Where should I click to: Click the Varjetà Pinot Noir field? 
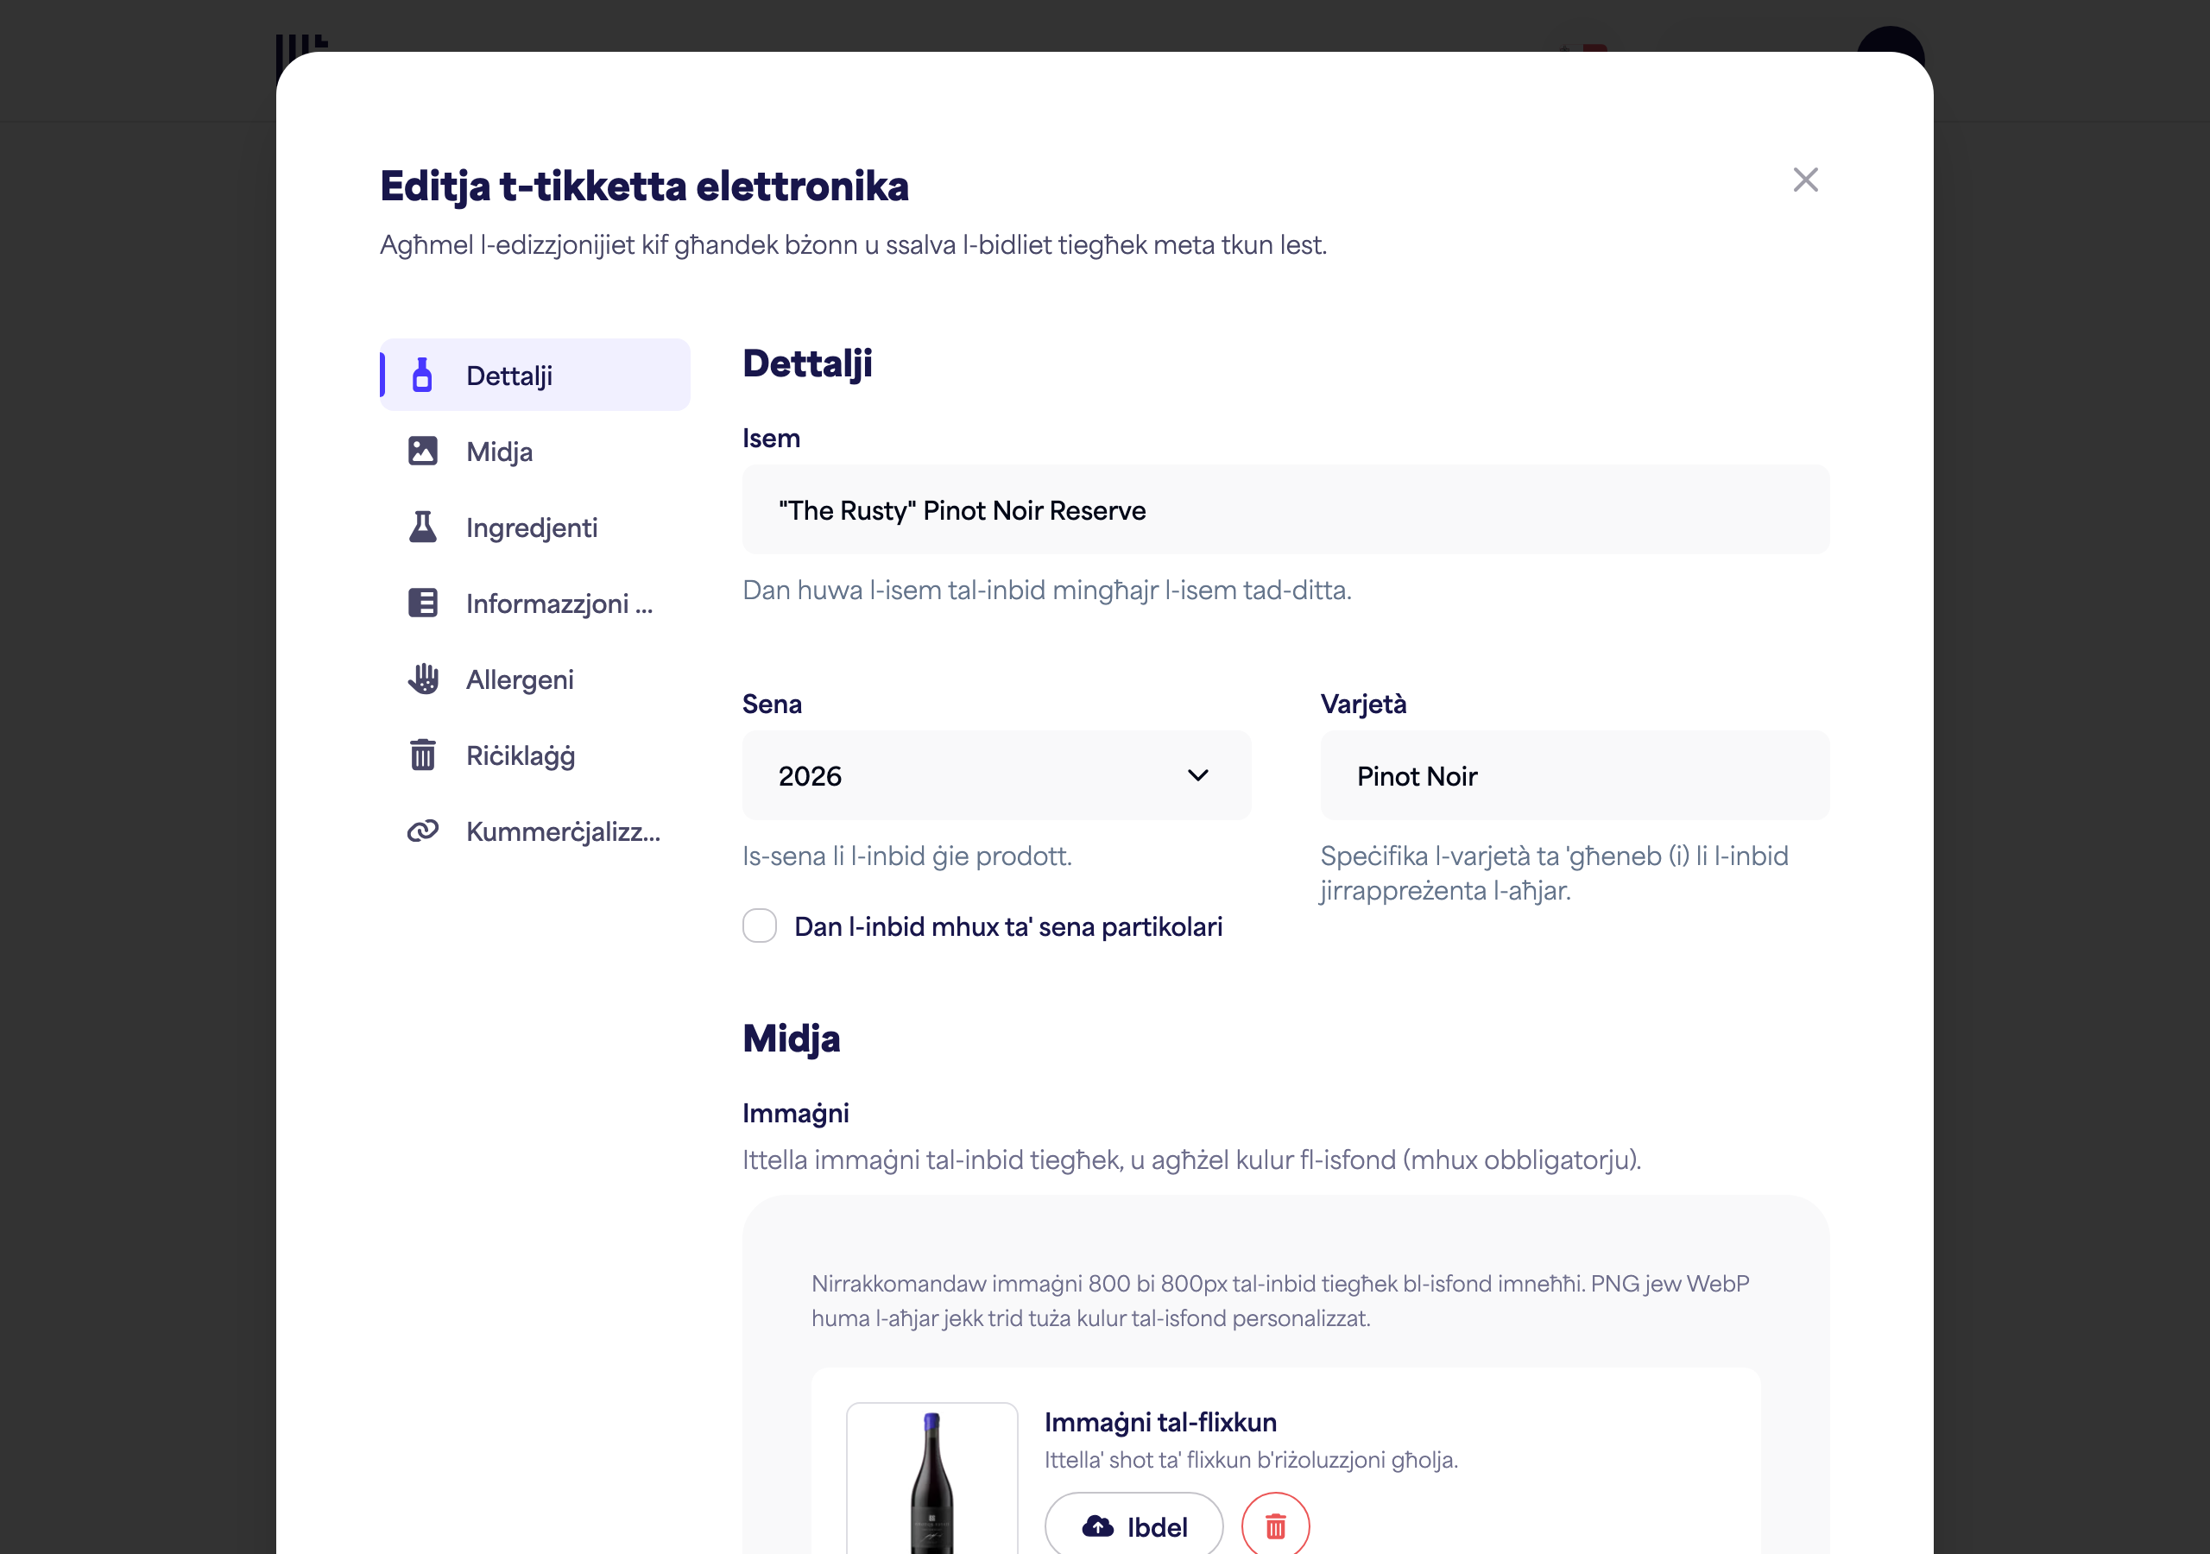1575,776
